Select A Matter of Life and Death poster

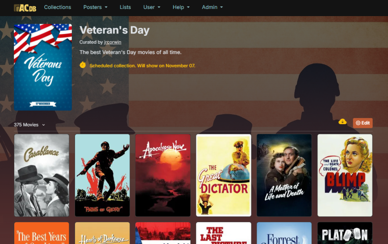pos(284,175)
